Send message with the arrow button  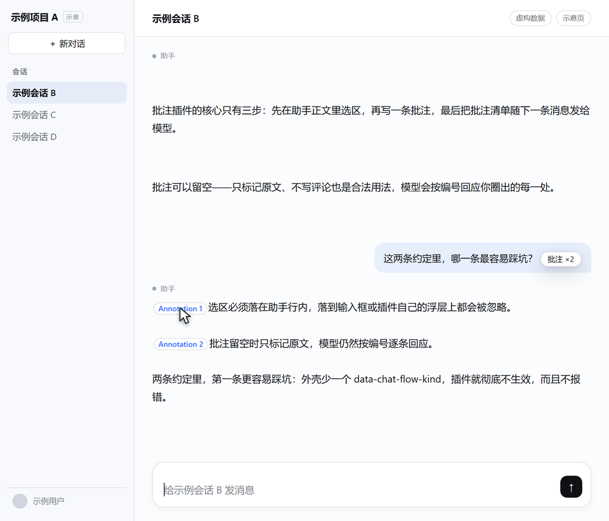[571, 487]
